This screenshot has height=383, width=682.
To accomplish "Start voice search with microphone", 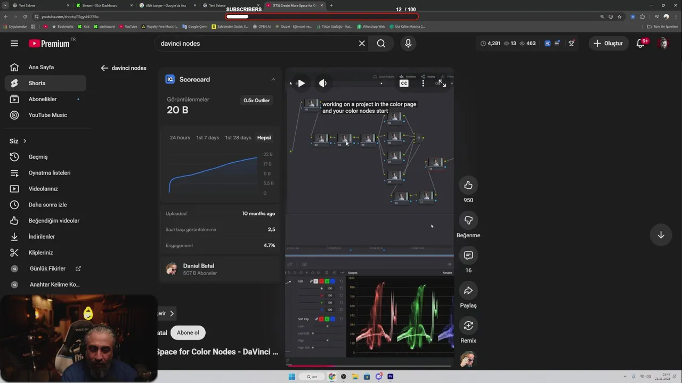I will click(408, 43).
